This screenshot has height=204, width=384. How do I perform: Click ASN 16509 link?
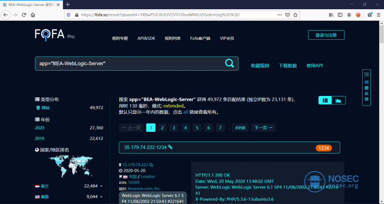134,183
